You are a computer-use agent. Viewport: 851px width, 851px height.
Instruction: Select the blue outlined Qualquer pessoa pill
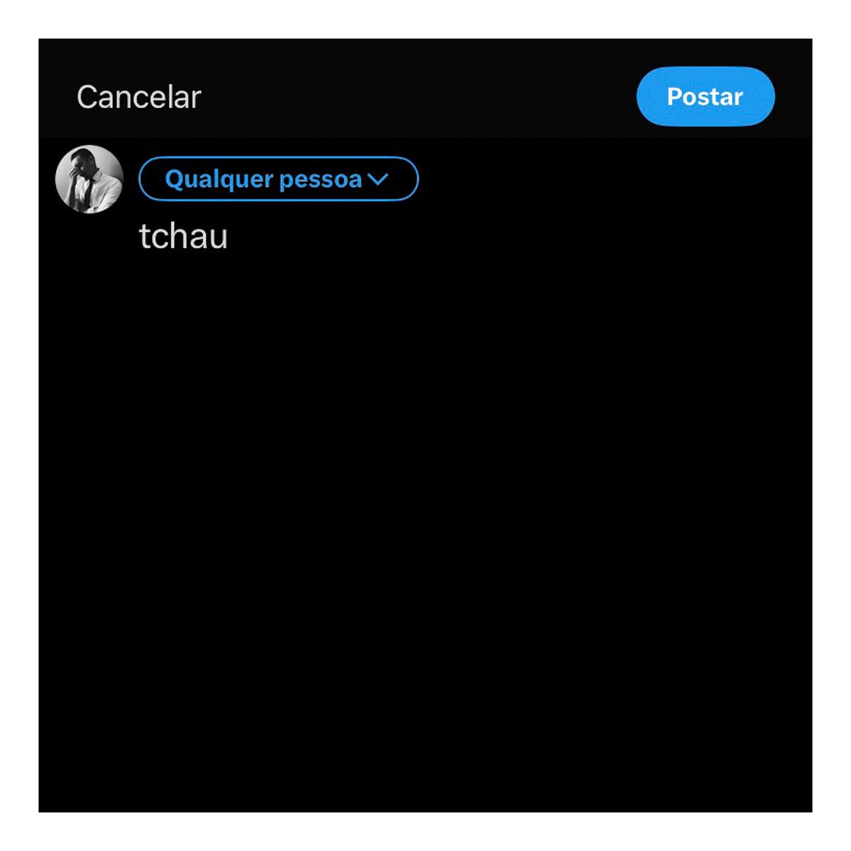click(x=278, y=178)
